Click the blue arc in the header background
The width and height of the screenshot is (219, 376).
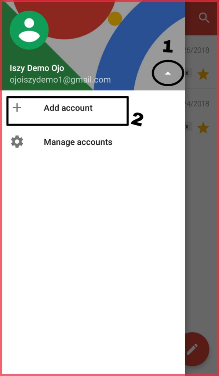point(125,48)
